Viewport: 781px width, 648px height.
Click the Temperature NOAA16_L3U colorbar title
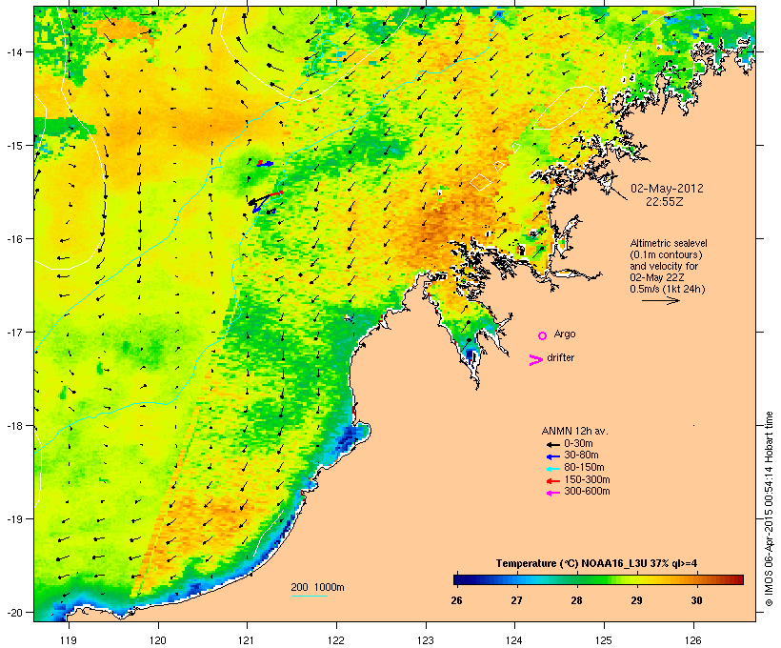click(x=596, y=563)
